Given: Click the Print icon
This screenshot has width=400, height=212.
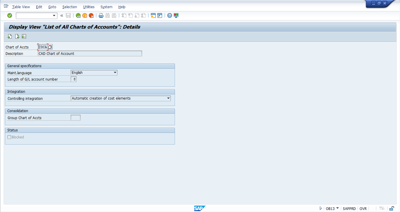Looking at the screenshot, I should pyautogui.click(x=101, y=15).
